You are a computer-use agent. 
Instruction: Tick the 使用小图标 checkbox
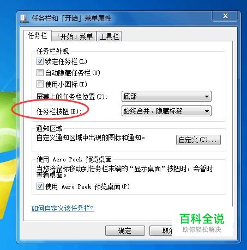coord(40,84)
